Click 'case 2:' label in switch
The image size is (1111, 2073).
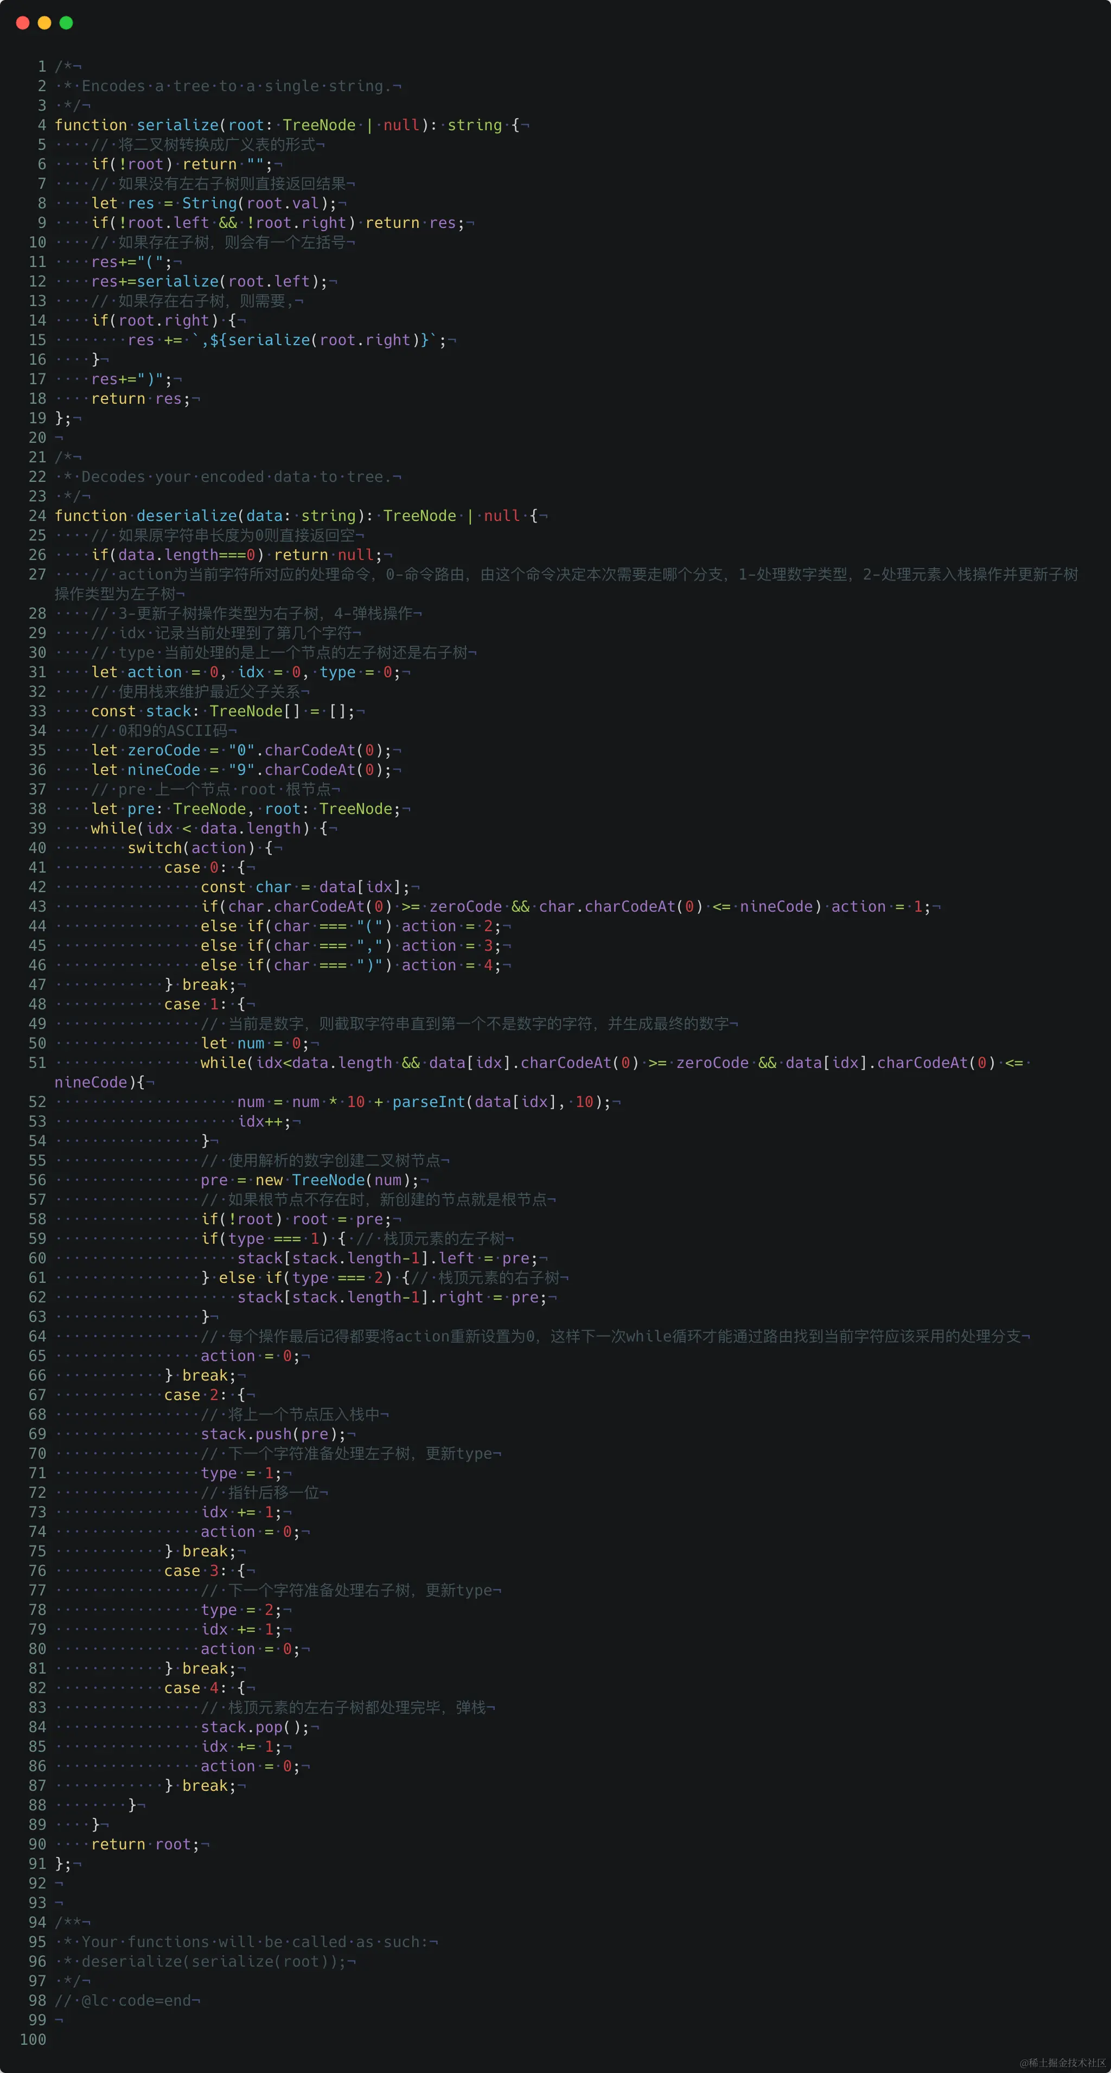click(x=195, y=1395)
